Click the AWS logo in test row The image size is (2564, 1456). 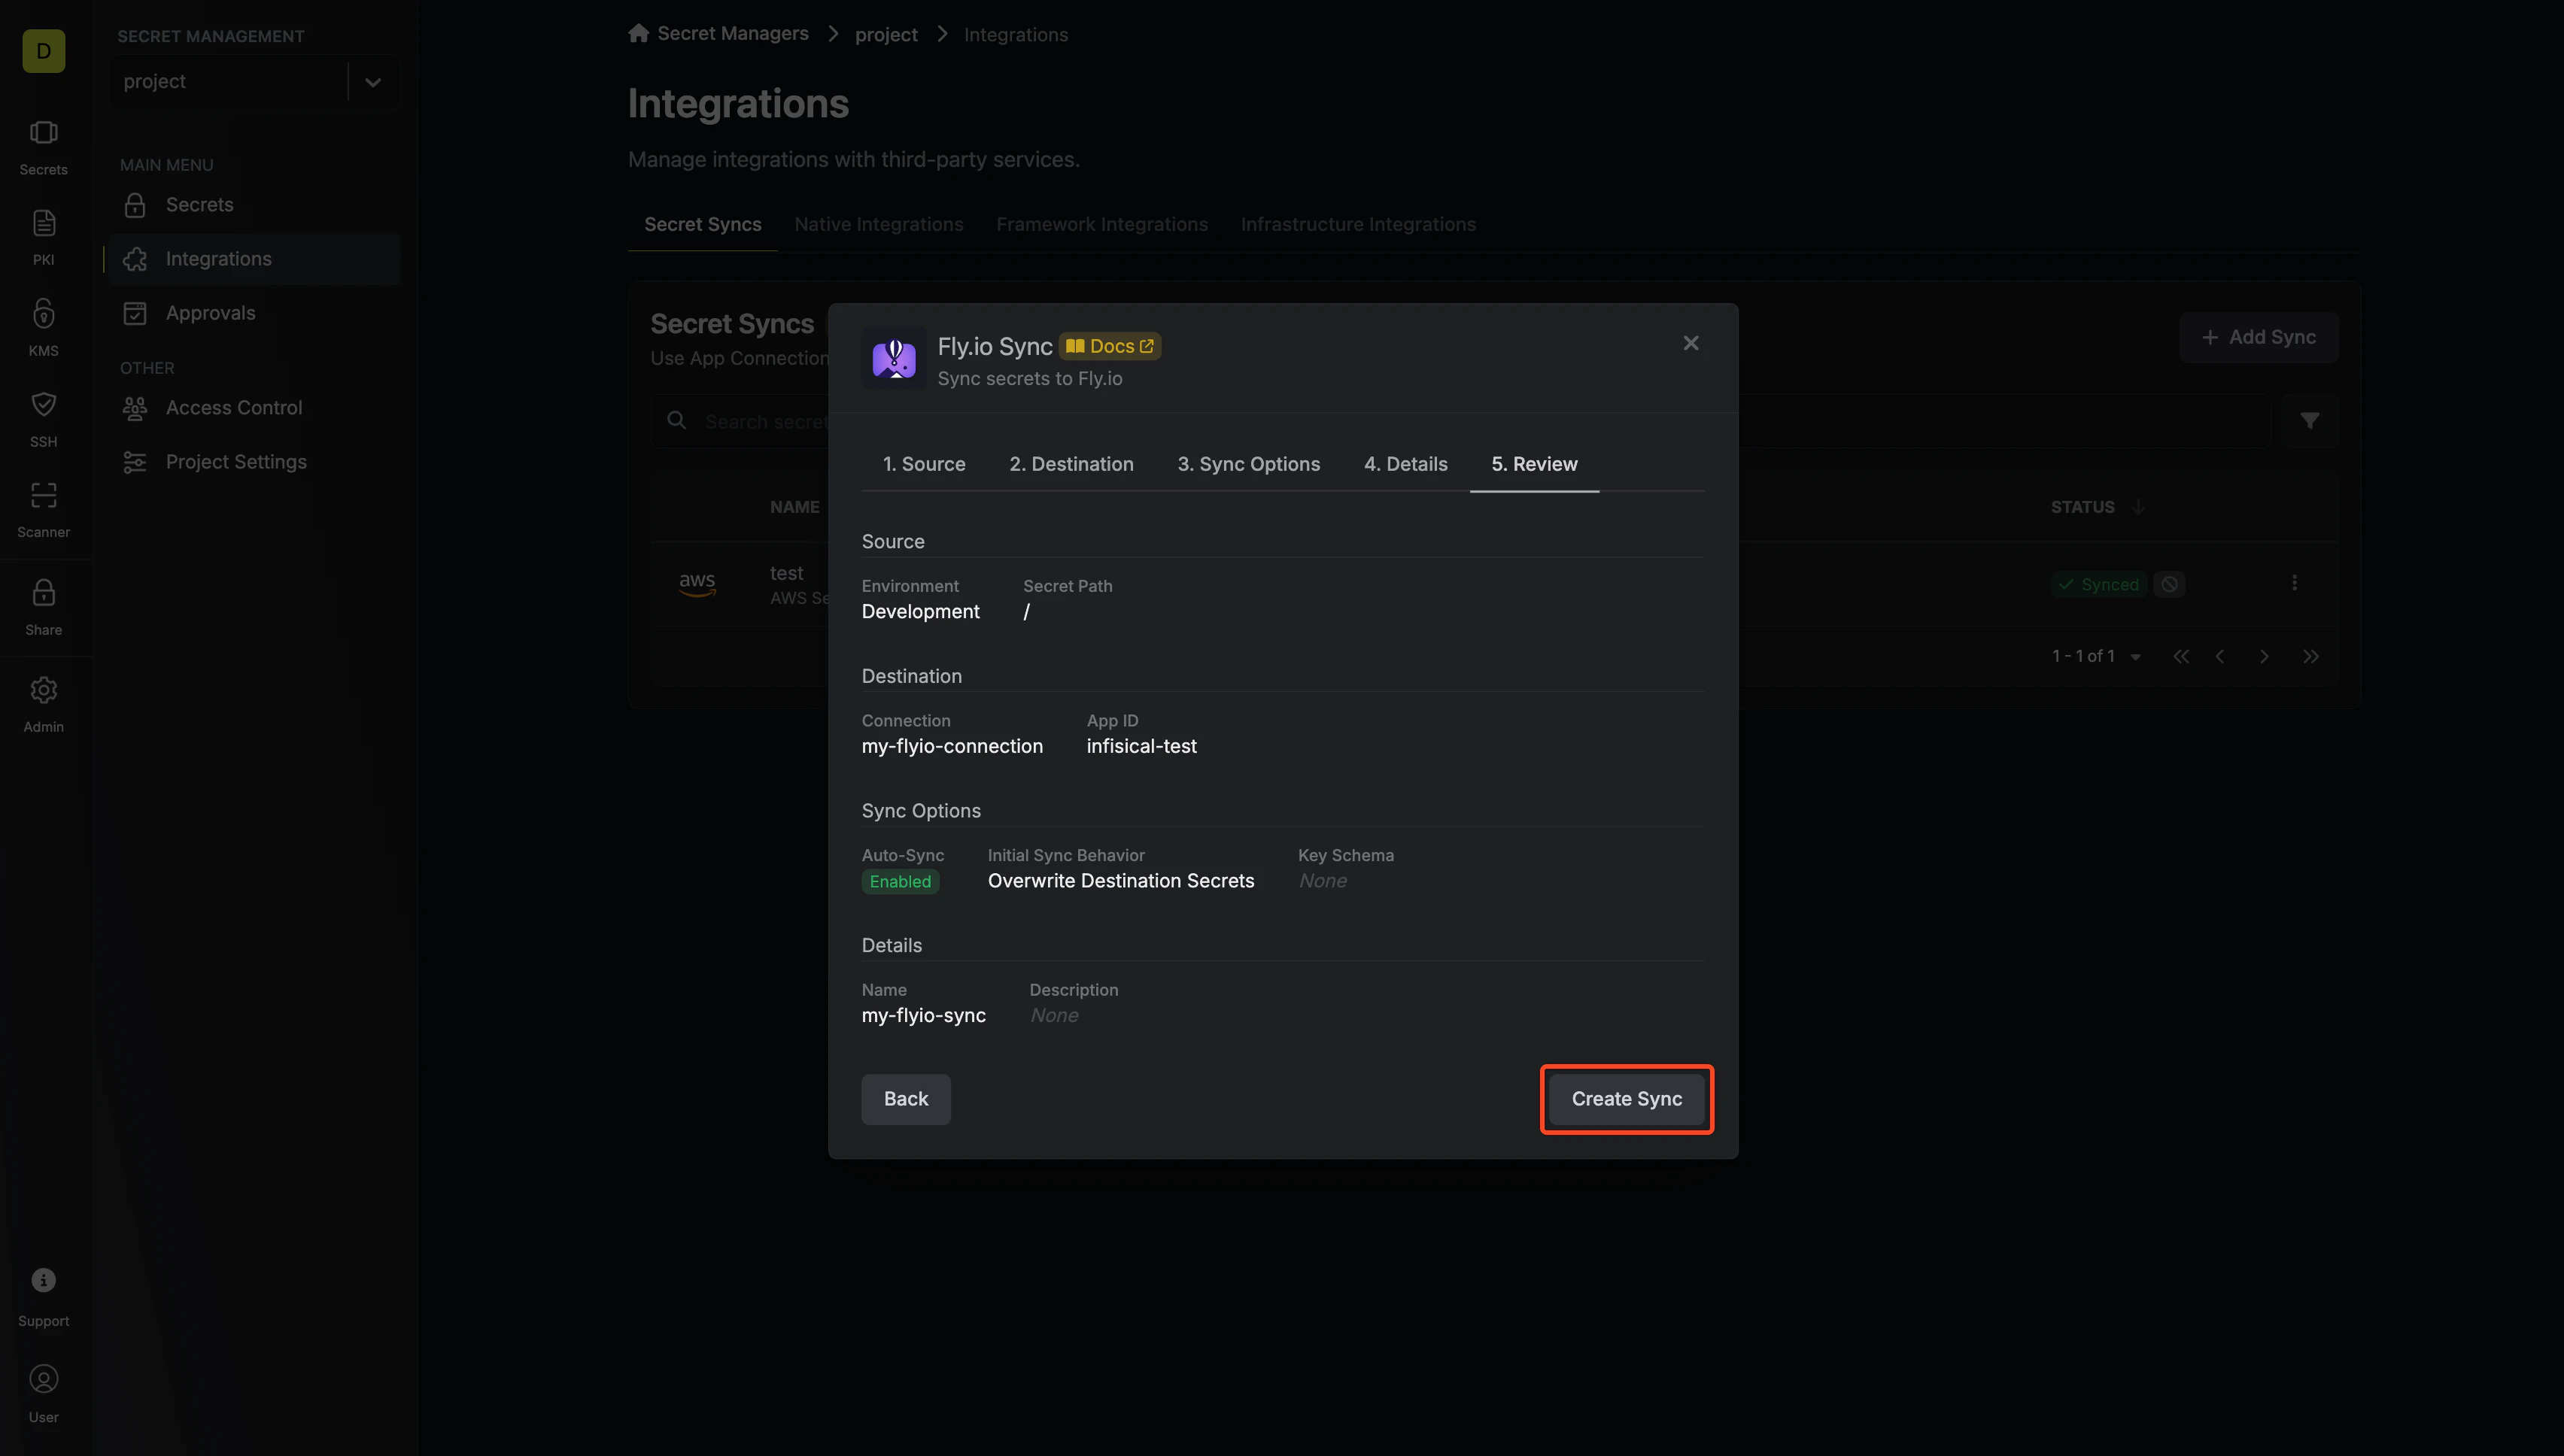pos(697,584)
